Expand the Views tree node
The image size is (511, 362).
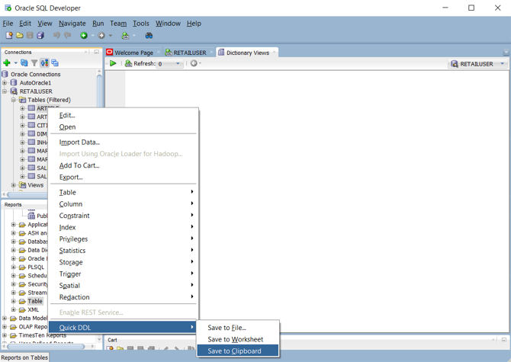(x=14, y=185)
